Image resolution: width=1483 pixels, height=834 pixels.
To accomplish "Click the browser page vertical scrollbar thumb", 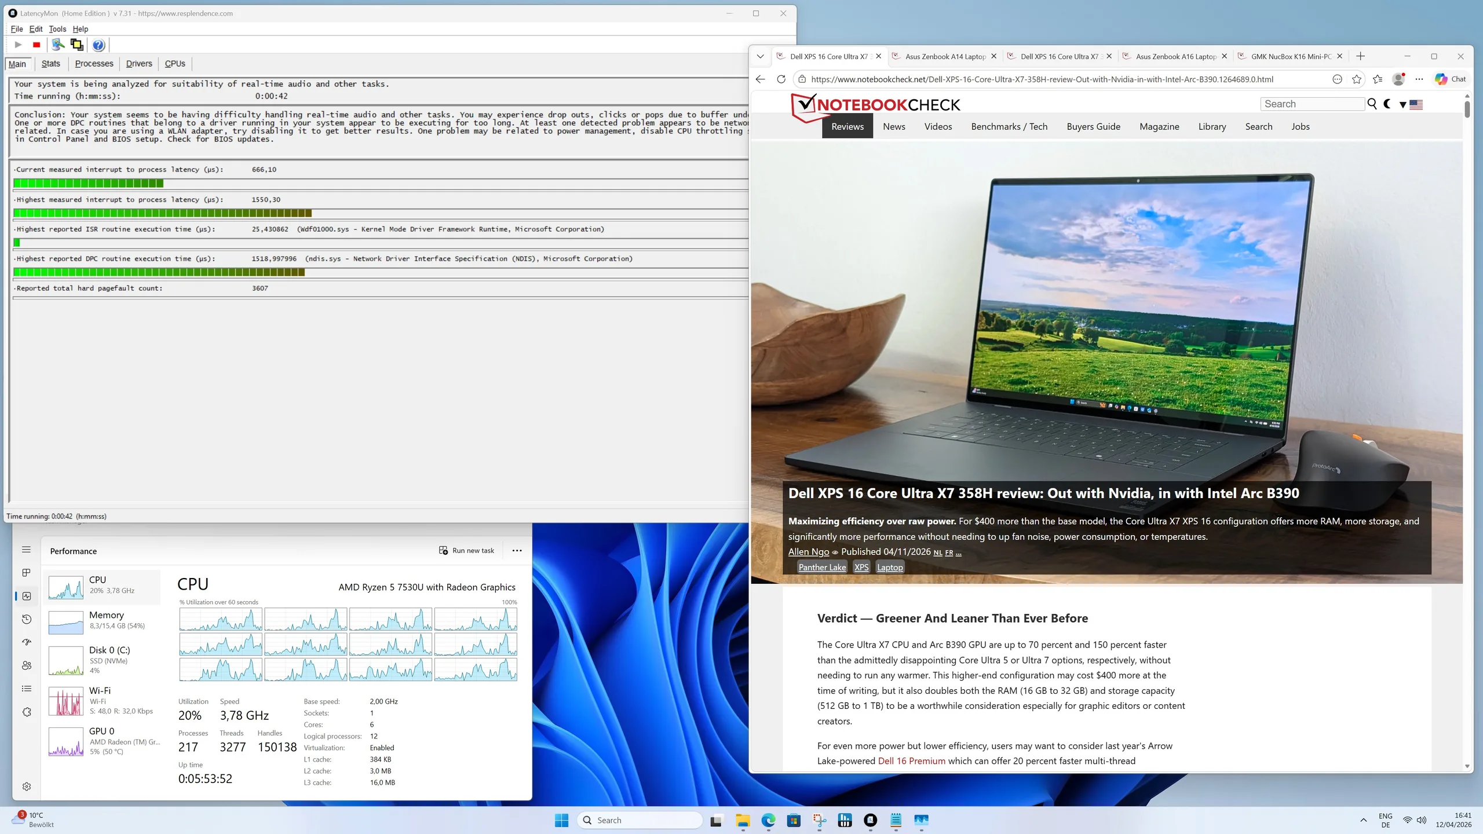I will tap(1467, 109).
